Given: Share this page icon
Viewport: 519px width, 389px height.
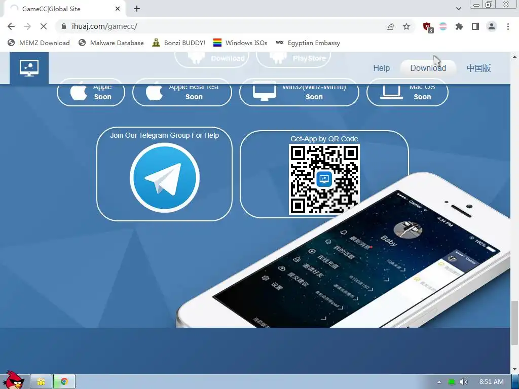Looking at the screenshot, I should (390, 26).
